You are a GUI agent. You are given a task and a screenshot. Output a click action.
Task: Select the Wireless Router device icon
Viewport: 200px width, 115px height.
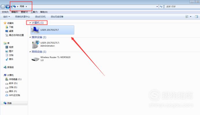coord(35,59)
